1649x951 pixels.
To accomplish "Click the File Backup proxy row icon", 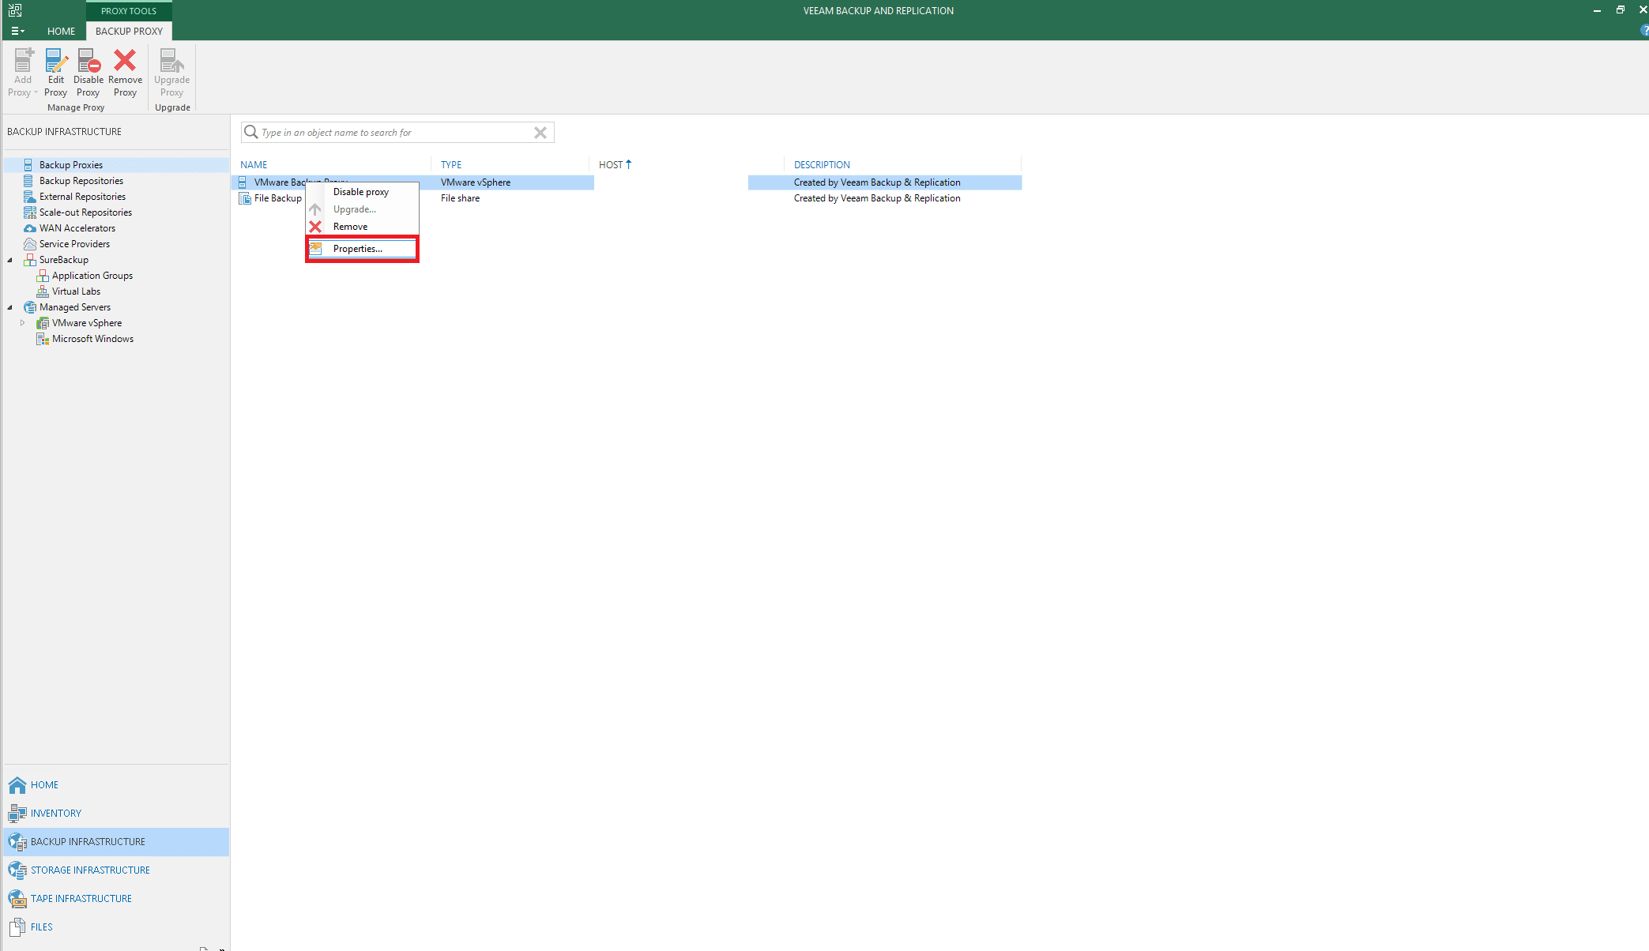I will [x=245, y=198].
